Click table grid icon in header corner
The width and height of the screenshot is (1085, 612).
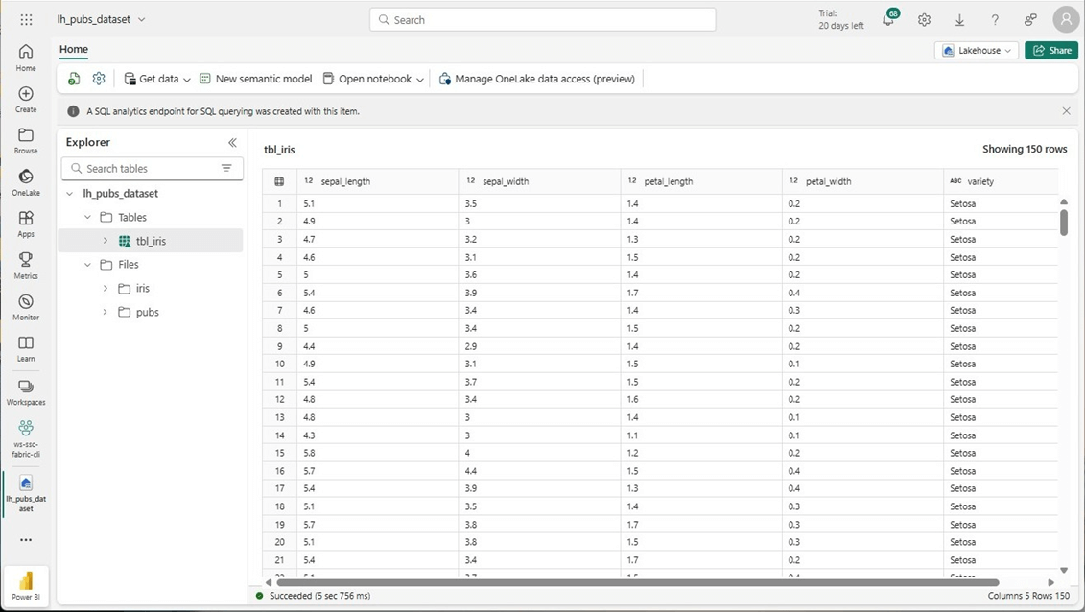(279, 181)
